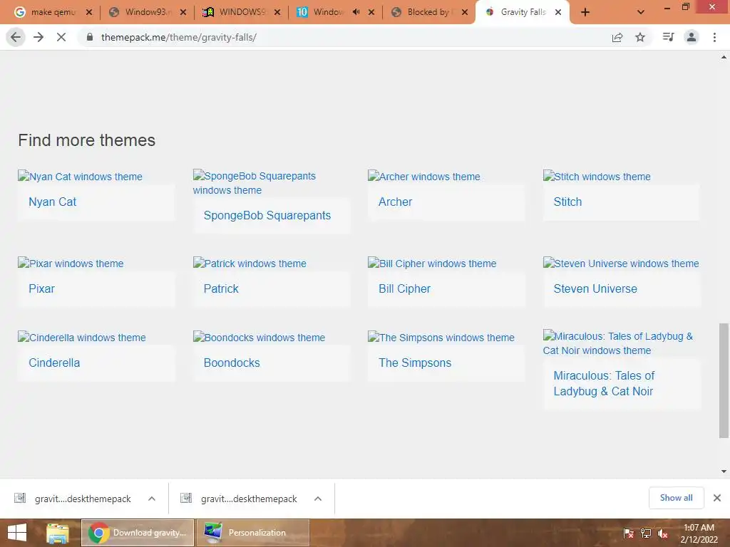Screen dimensions: 730x547
Task: Open the Steven Universe theme link
Action: [x=595, y=289]
